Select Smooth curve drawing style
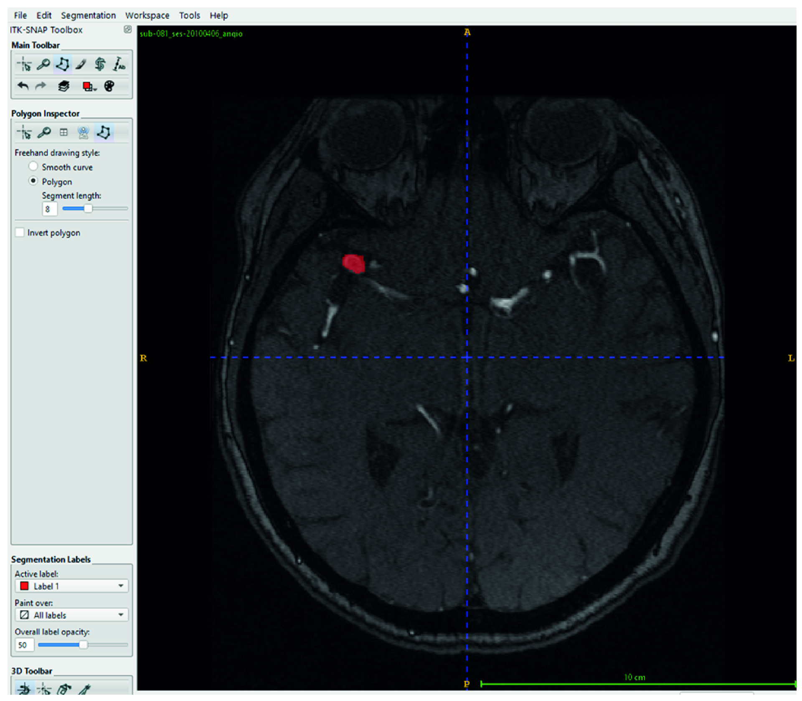 coord(33,167)
